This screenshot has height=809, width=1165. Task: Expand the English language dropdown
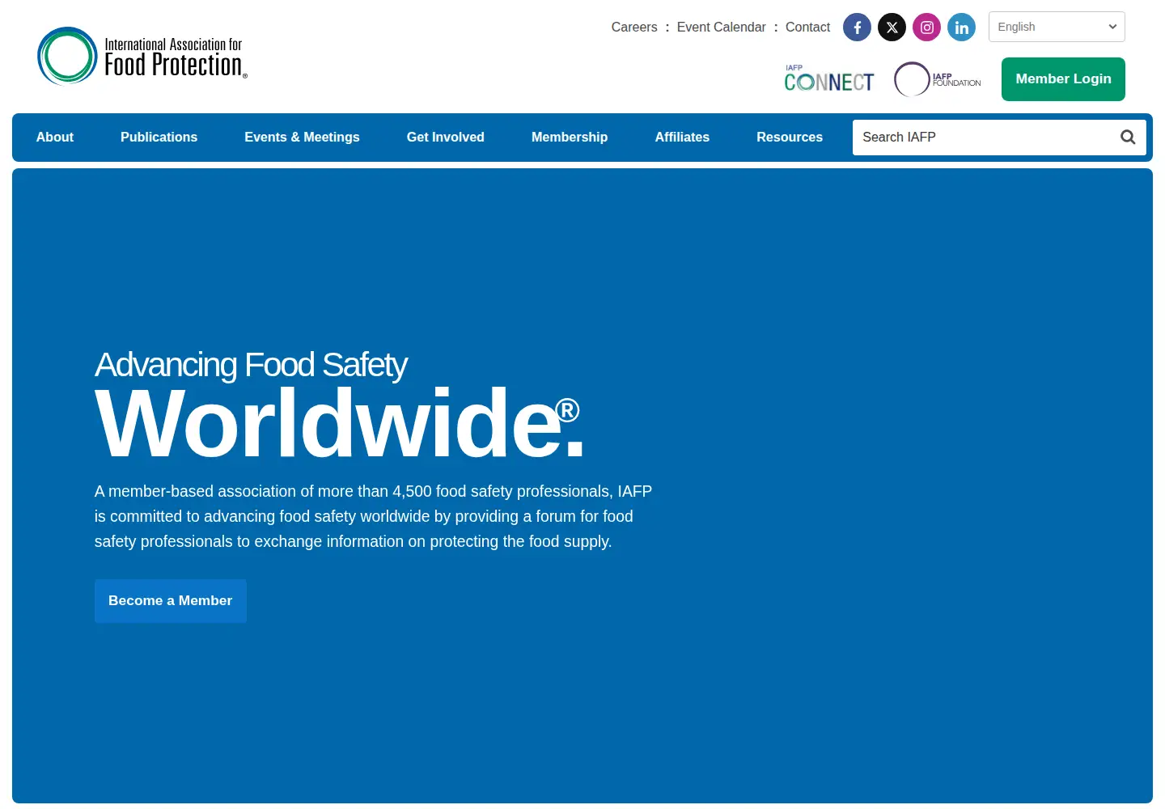[1057, 27]
